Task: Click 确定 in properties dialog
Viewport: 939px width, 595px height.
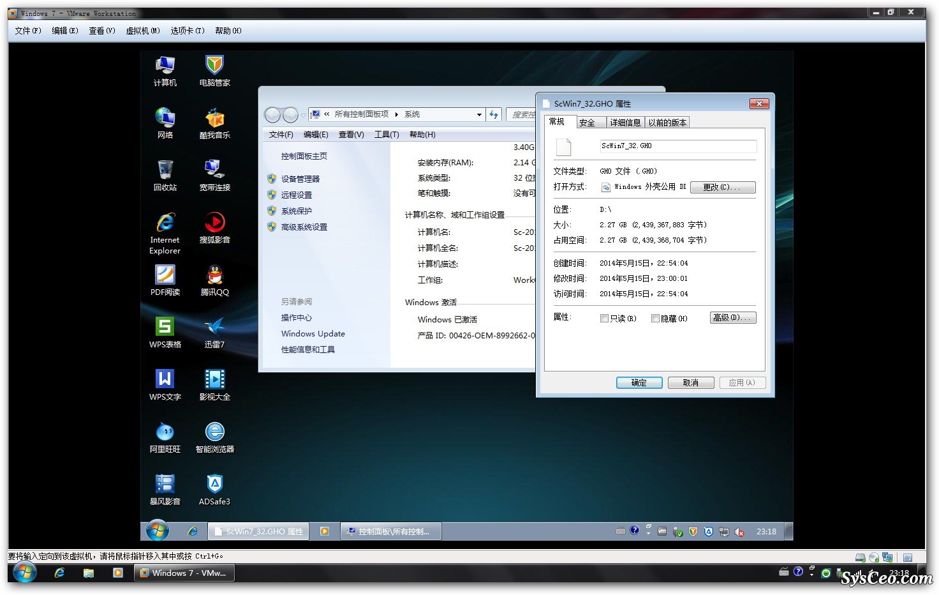Action: click(639, 383)
